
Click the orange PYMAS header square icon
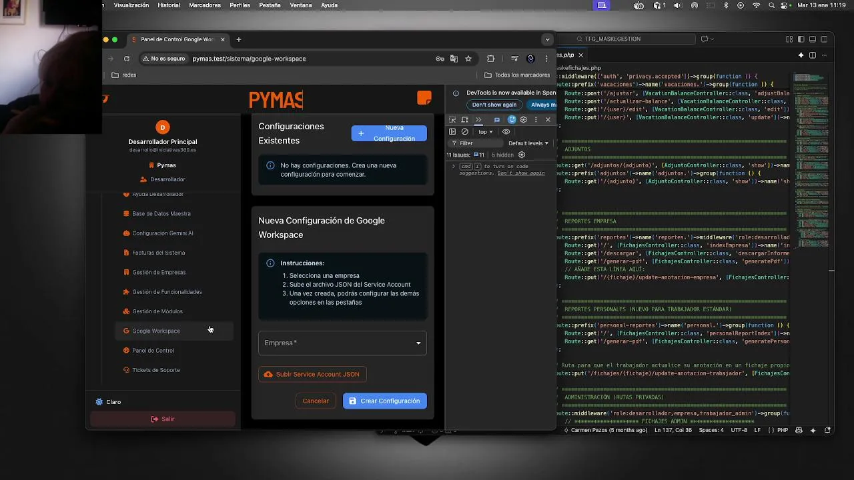[424, 98]
